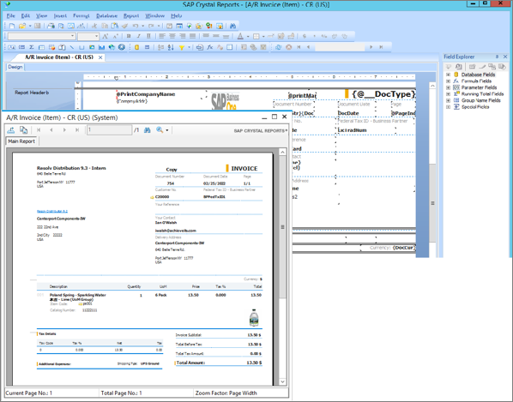Click the Resolv Distribution hyperlink in the preview
The height and width of the screenshot is (402, 513).
[52, 212]
